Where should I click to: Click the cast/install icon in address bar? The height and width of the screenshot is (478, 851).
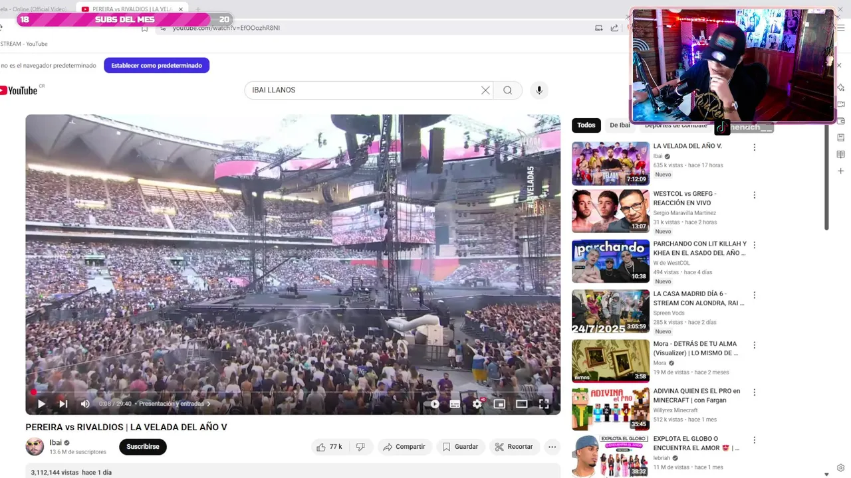(x=599, y=28)
